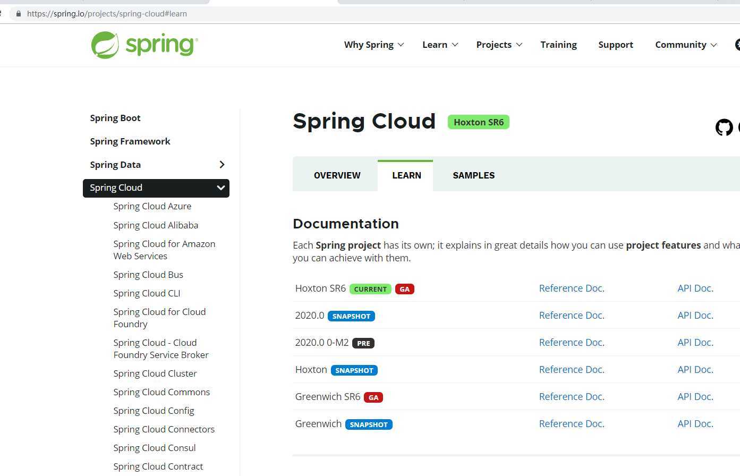Viewport: 740px width, 476px height.
Task: Open Spring Cloud Bus project
Action: pyautogui.click(x=148, y=275)
